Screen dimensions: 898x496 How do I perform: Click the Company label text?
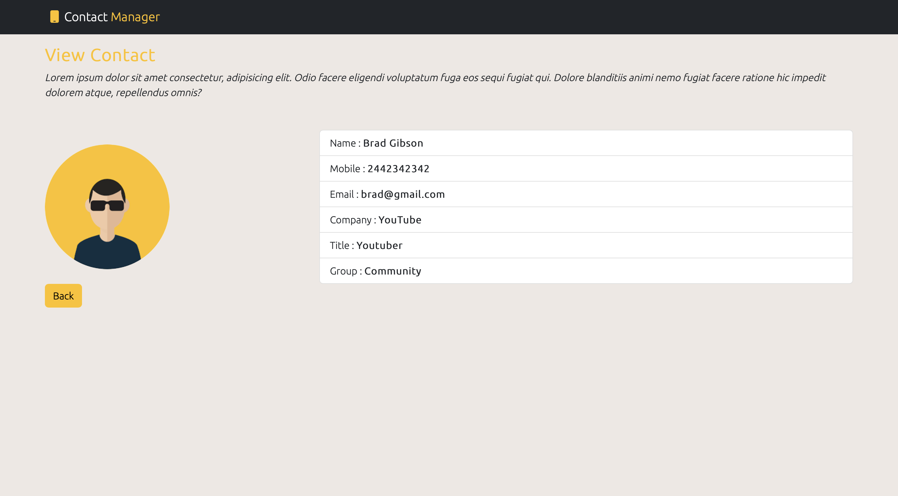coord(350,220)
